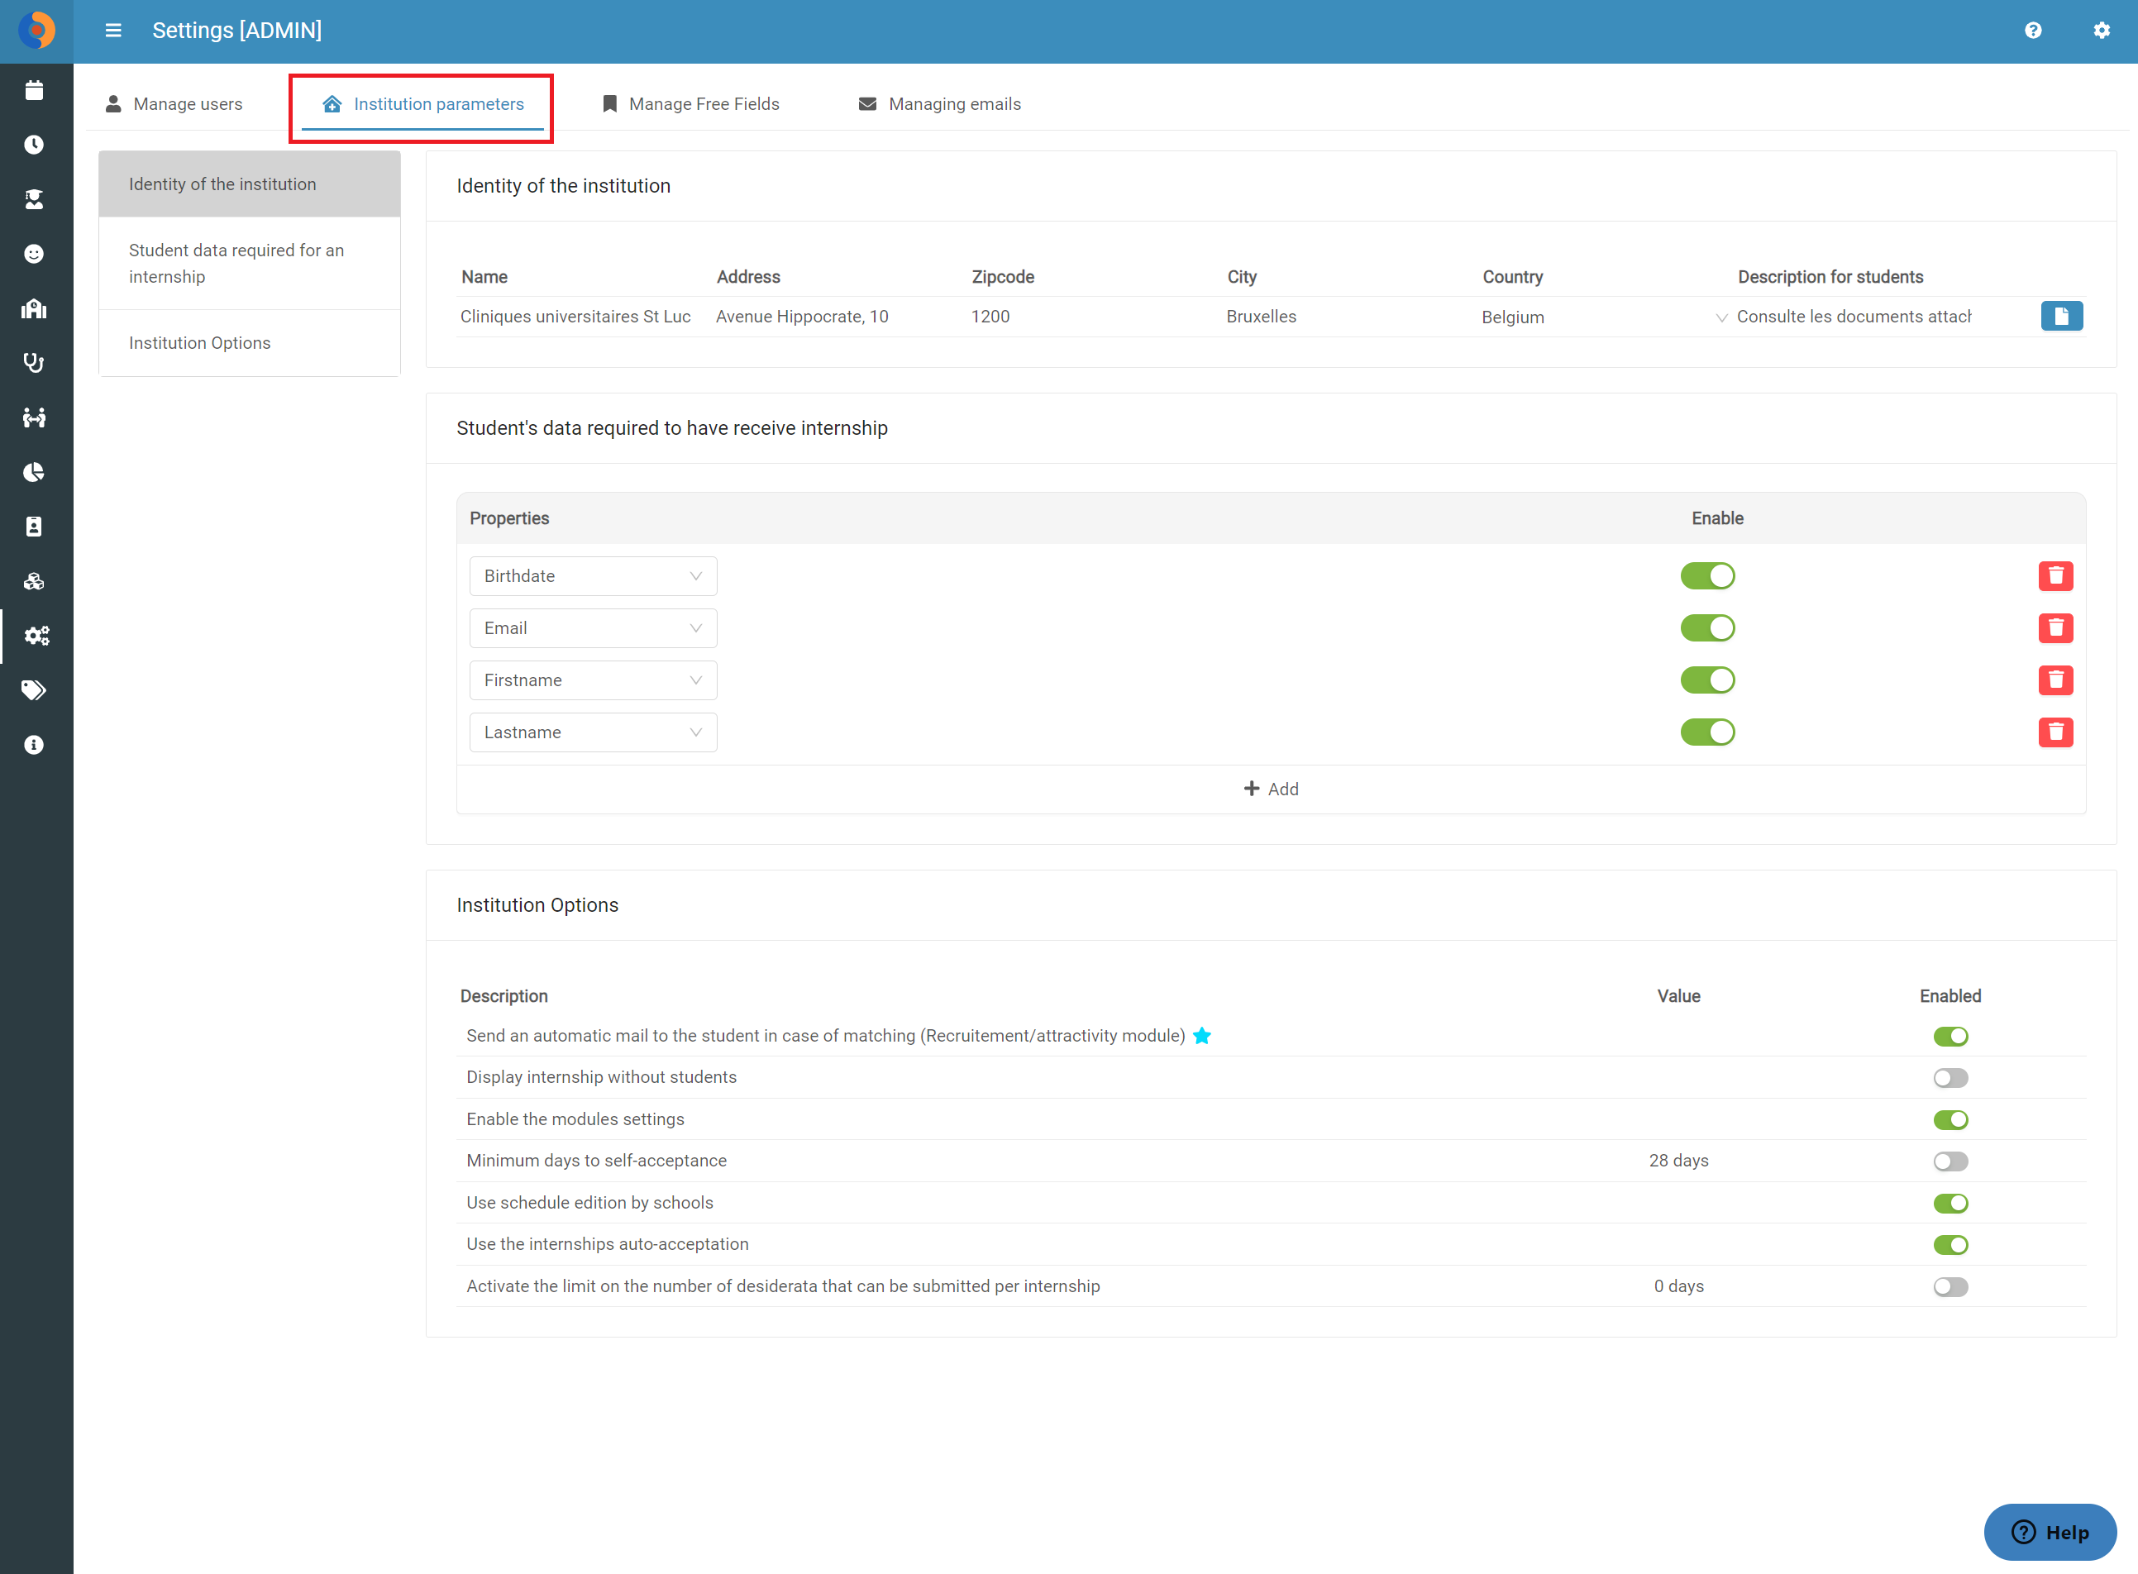Click the calendar icon in sidebar
Screen dimensions: 2138x1574
coord(34,90)
